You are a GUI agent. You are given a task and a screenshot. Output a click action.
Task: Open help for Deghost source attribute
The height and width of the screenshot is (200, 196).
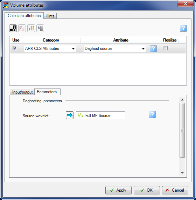point(153,49)
